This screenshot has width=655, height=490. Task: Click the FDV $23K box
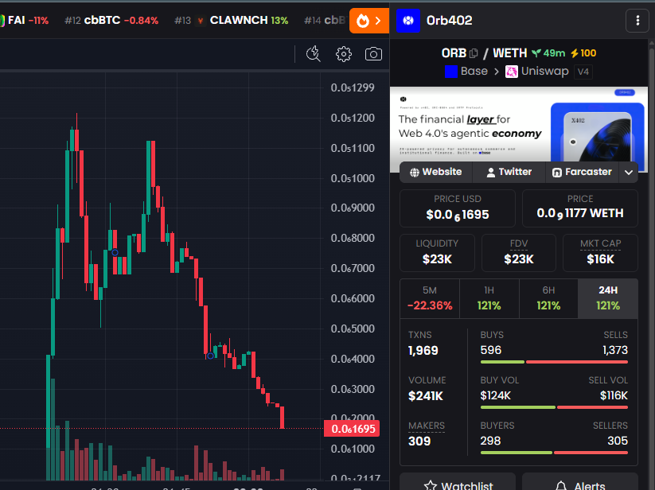pos(518,253)
